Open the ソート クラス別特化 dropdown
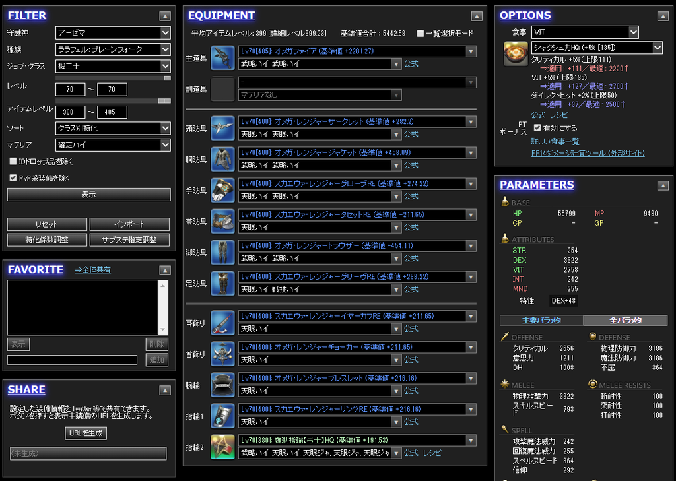This screenshot has width=676, height=481. point(113,128)
